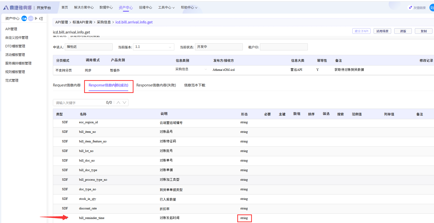
Task: Switch to Request信息内容 tab
Action: (x=67, y=85)
